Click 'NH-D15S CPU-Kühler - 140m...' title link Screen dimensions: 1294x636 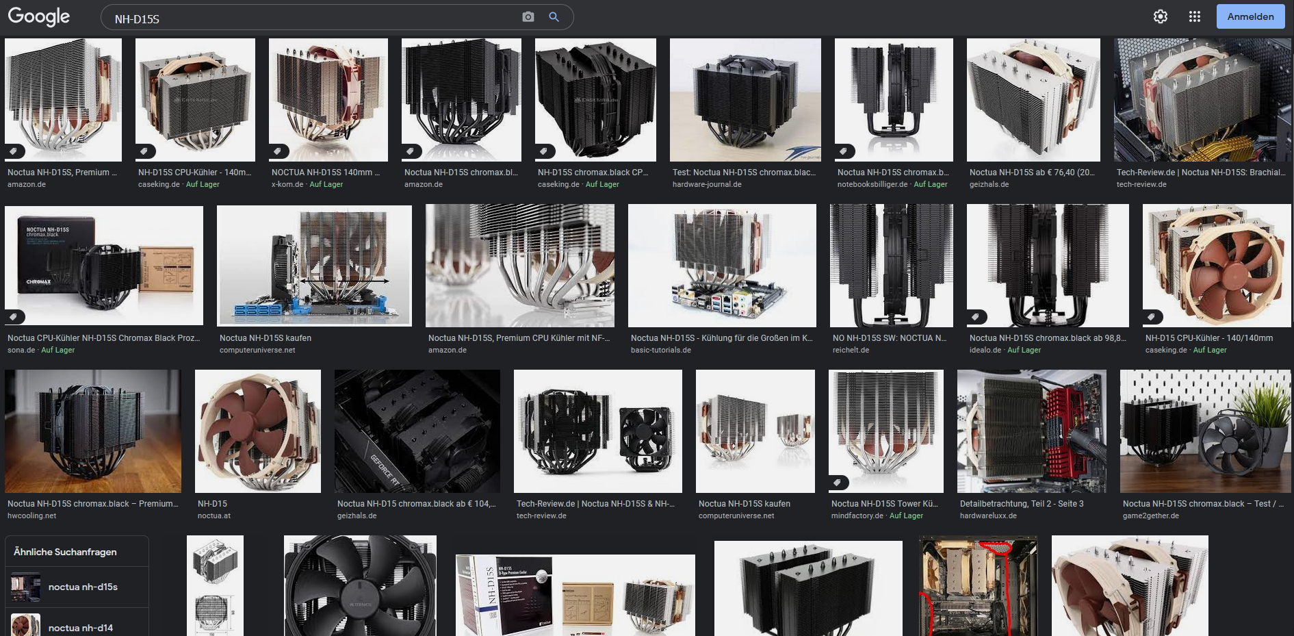tap(194, 173)
